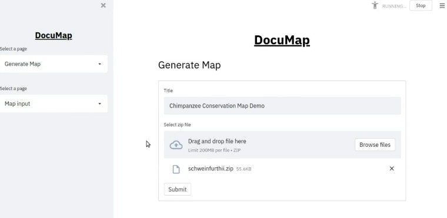Click the RUNNING... status text
The height and width of the screenshot is (218, 447).
tap(394, 6)
